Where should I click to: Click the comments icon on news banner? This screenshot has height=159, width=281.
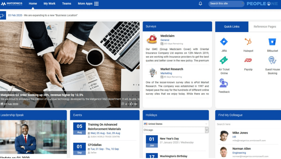click(x=123, y=104)
